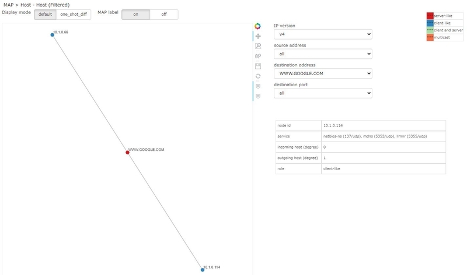Click the 'IP version' label
Screen dimensions: 467x275
click(284, 26)
